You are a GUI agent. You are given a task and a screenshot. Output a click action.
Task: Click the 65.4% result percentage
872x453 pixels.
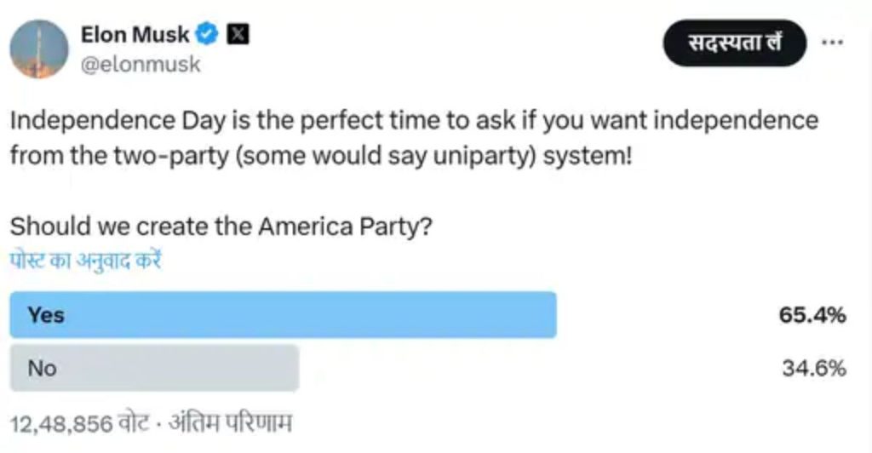[812, 315]
